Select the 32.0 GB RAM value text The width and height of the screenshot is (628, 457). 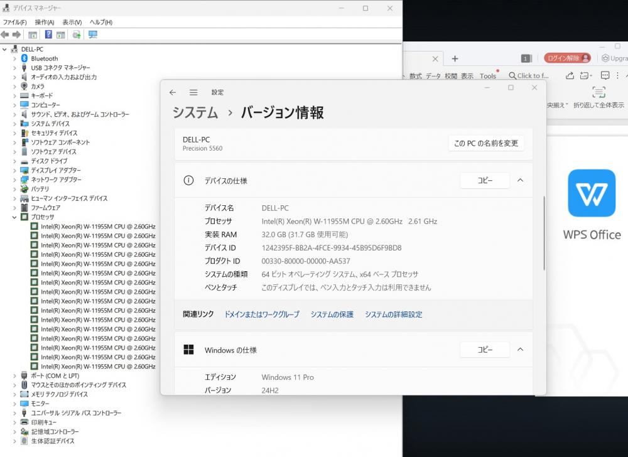pyautogui.click(x=305, y=235)
